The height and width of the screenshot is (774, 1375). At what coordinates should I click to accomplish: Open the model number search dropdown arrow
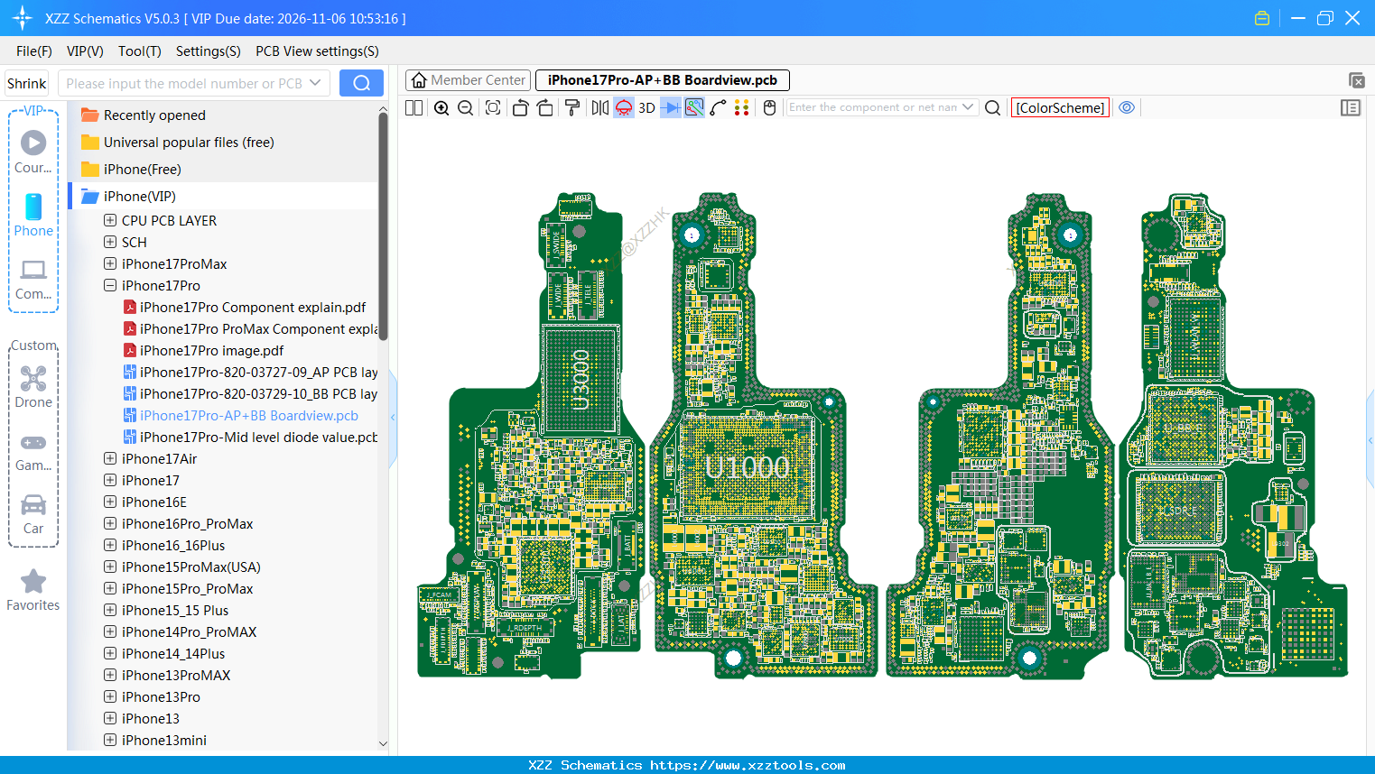pyautogui.click(x=315, y=83)
